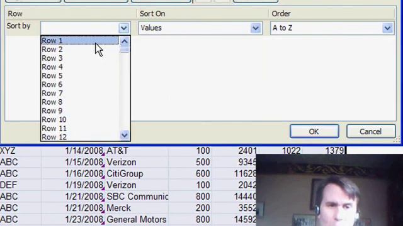Click the 600 quantity cell
This screenshot has height=226, width=403.
coord(190,173)
